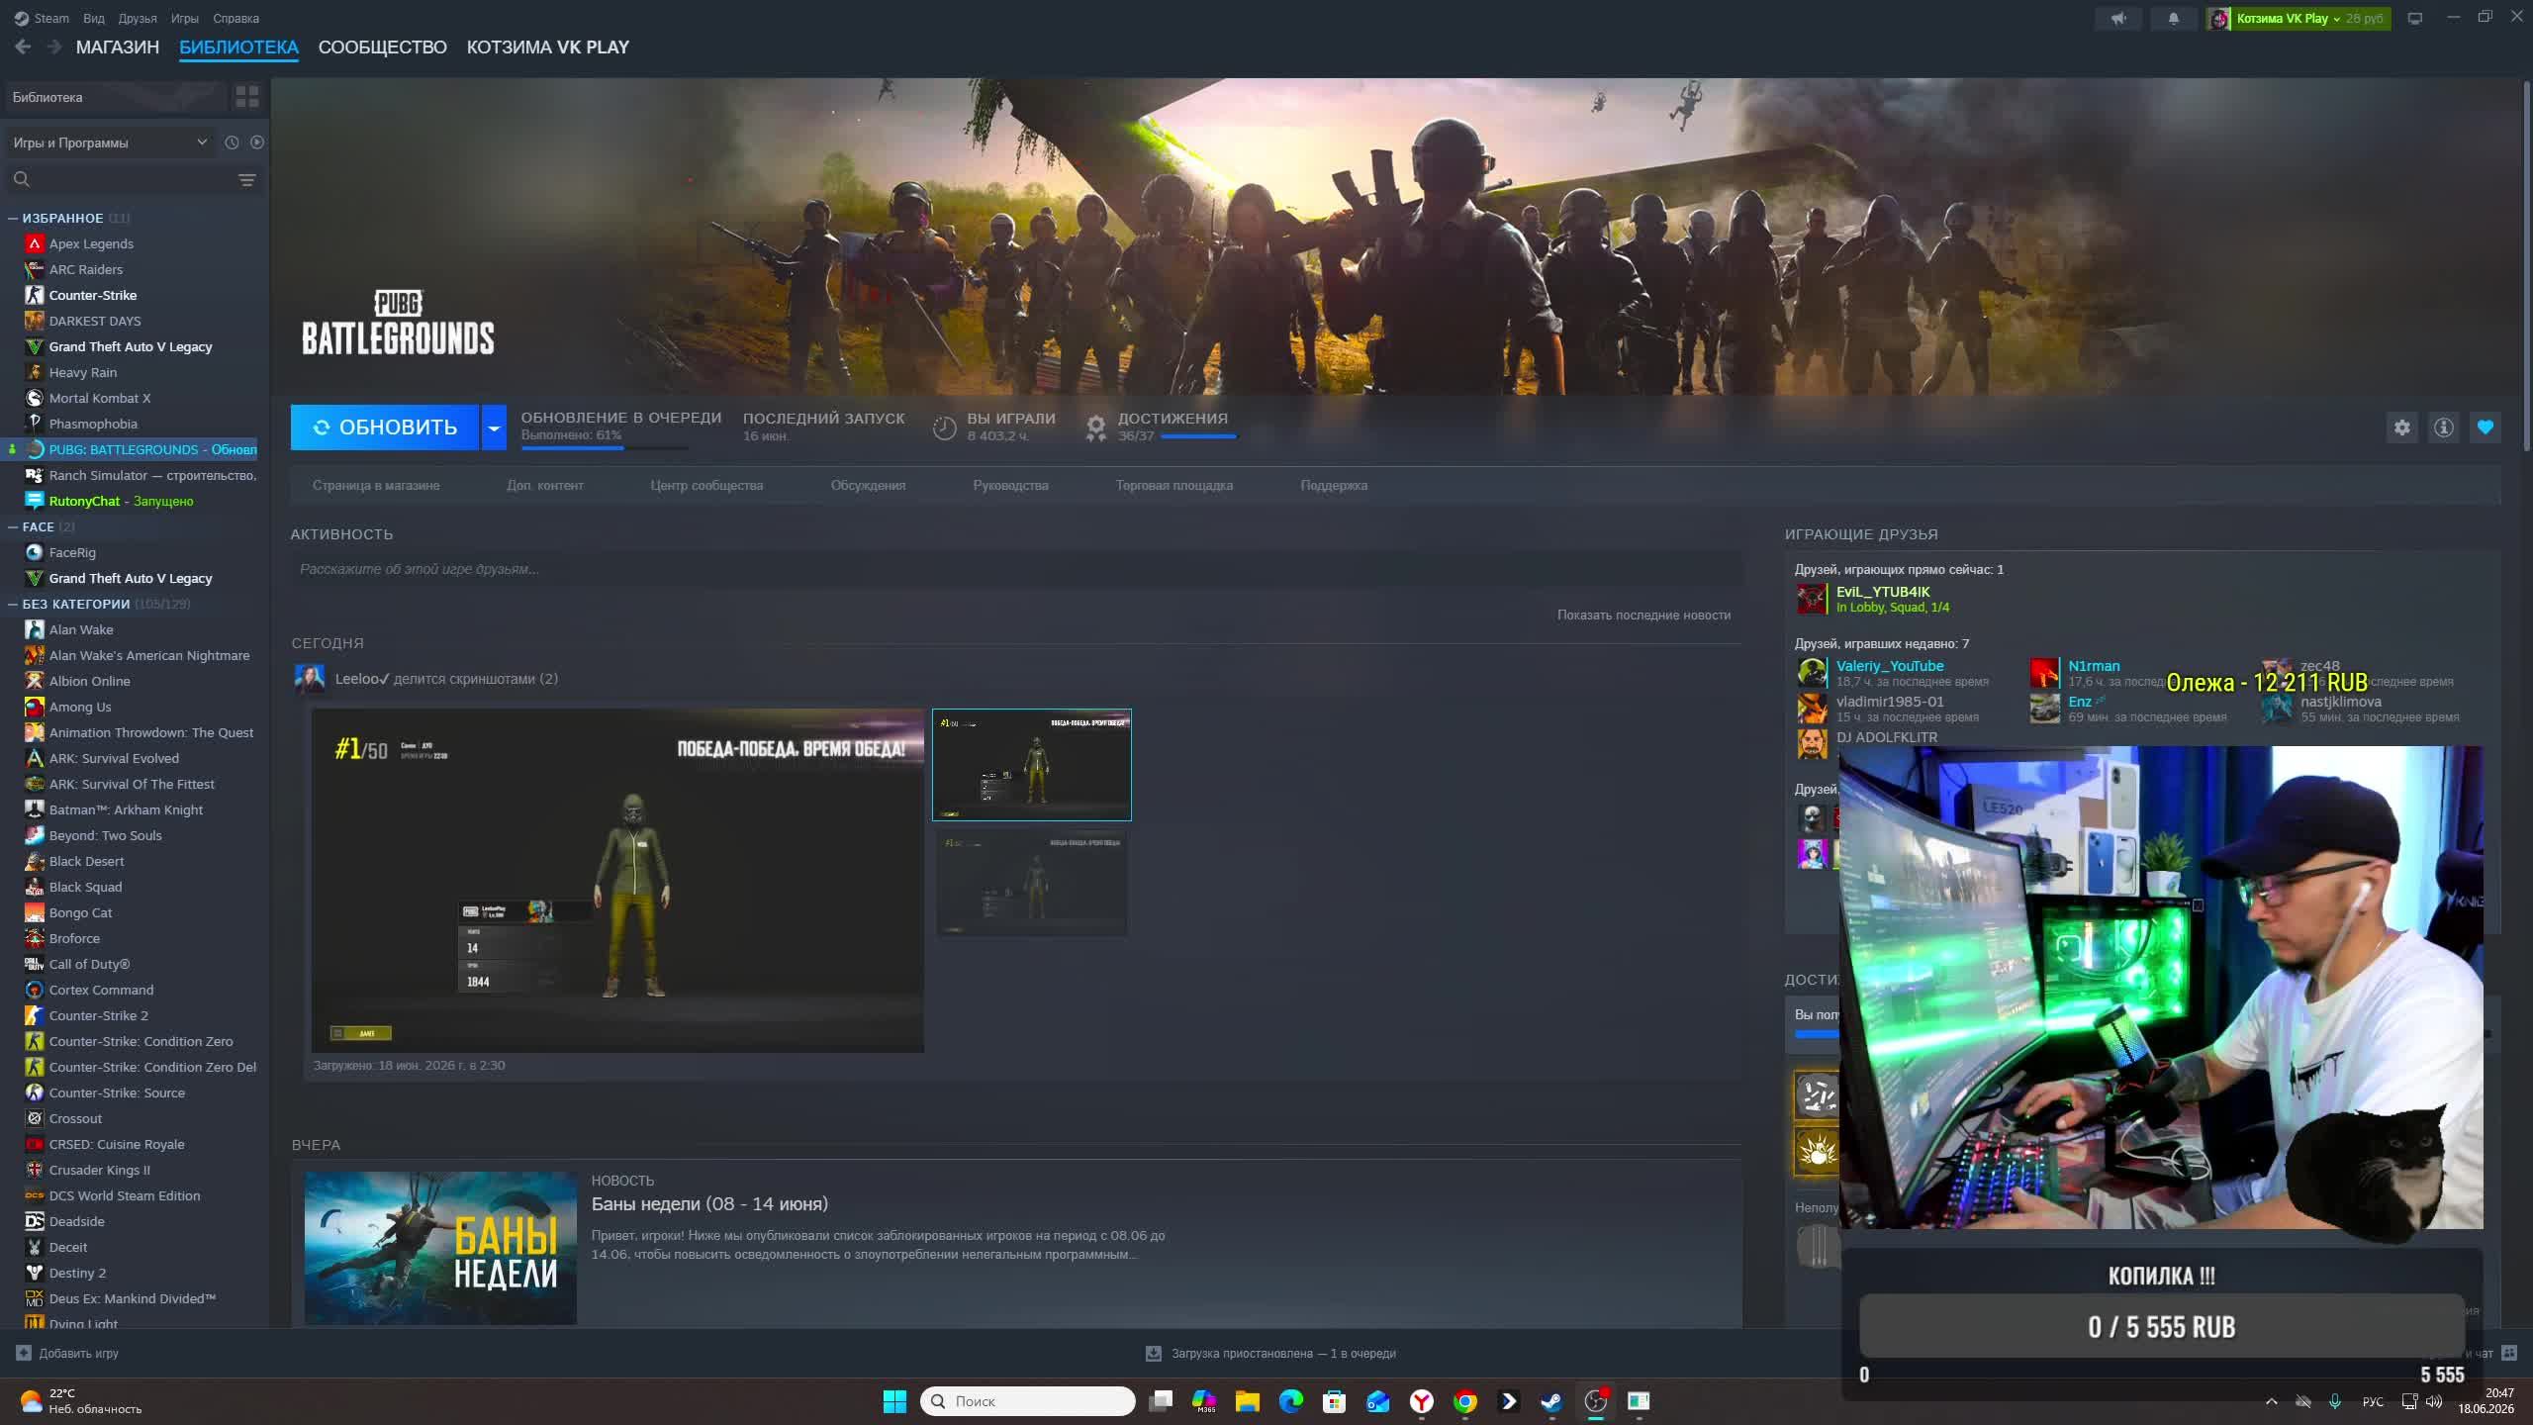Image resolution: width=2533 pixels, height=1425 pixels.
Task: Toggle volume speaker icon in tray
Action: click(2434, 1401)
